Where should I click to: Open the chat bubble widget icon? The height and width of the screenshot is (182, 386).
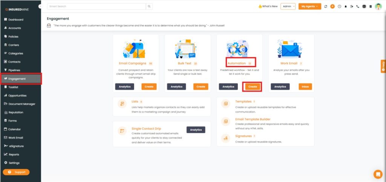(378, 174)
